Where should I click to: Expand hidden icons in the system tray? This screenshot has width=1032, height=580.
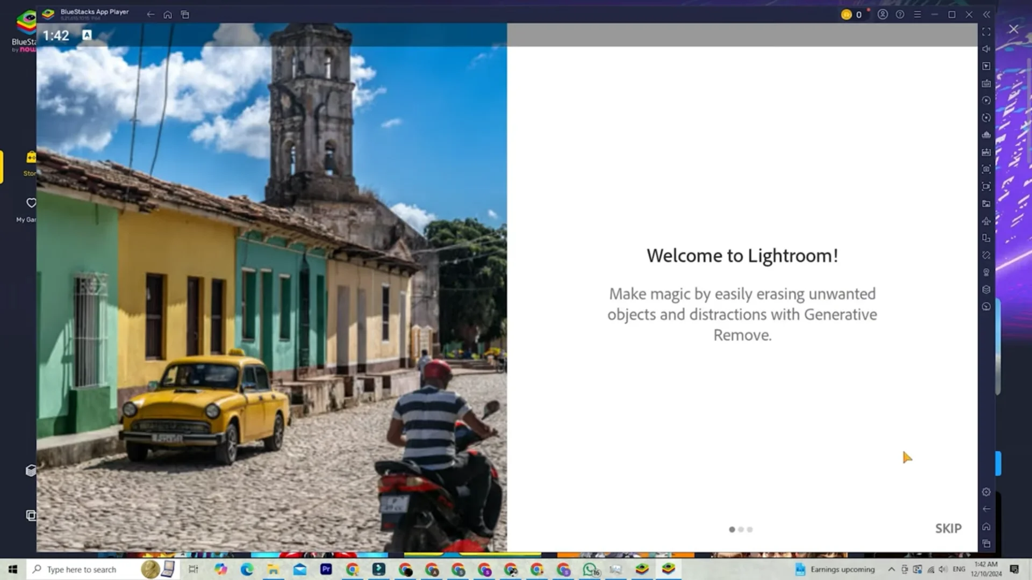[891, 569]
